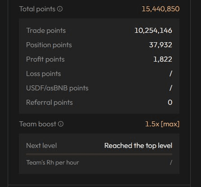Click the Trade points value 10,254,146
The image size is (201, 187).
153,31
